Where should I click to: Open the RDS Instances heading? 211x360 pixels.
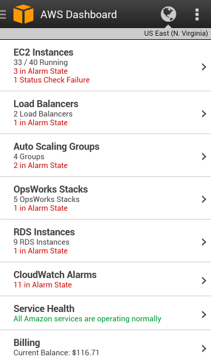(44, 232)
